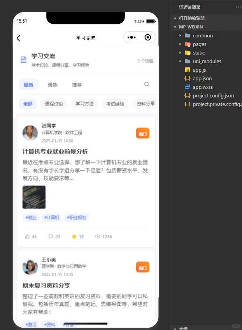Open the app.wxss file name

click(x=203, y=87)
